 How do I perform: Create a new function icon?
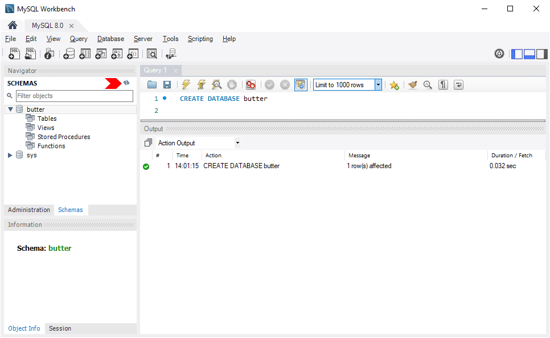[133, 54]
